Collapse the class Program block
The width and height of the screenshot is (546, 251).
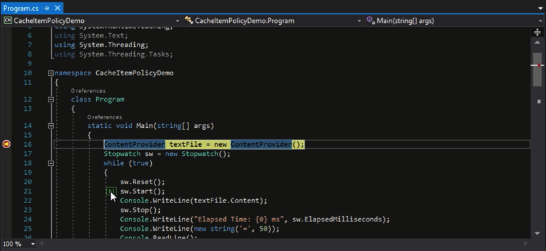pyautogui.click(x=51, y=100)
